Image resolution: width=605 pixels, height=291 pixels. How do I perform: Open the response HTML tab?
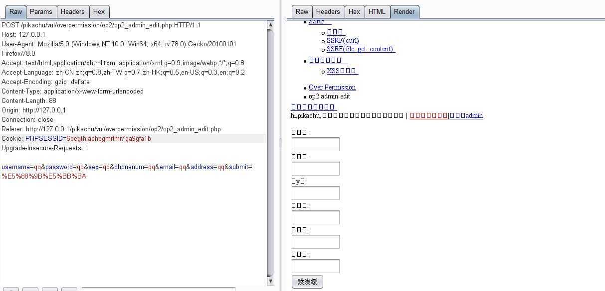[x=377, y=11]
